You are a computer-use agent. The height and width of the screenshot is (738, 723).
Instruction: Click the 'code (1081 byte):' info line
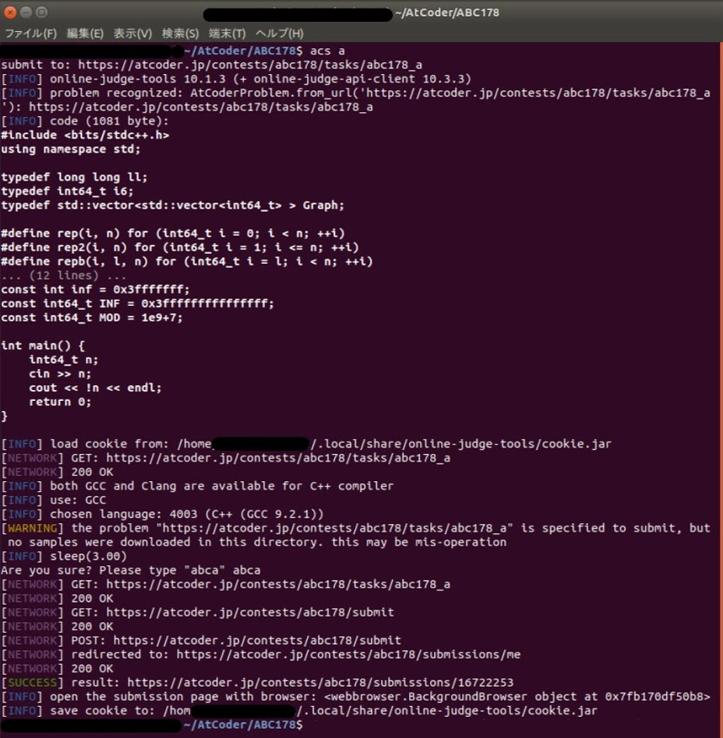point(85,121)
